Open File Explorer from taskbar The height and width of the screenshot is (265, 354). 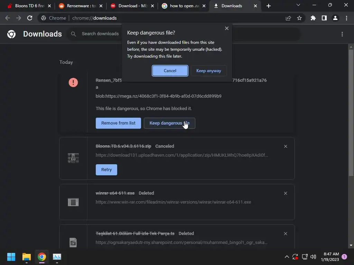coord(26,257)
